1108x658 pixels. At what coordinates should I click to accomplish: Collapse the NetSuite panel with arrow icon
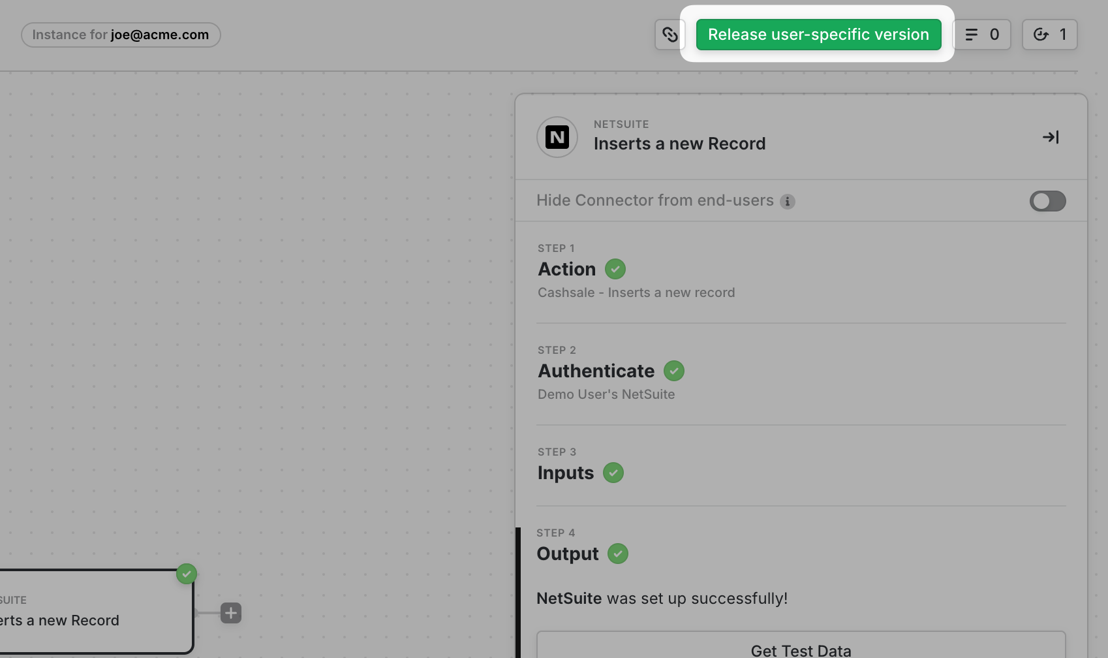click(x=1051, y=137)
